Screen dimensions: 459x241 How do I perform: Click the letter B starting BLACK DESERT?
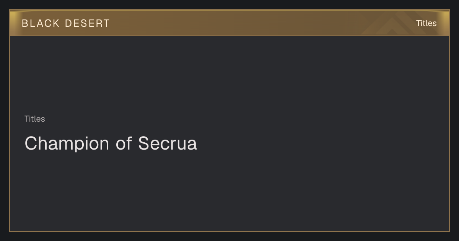tap(25, 23)
